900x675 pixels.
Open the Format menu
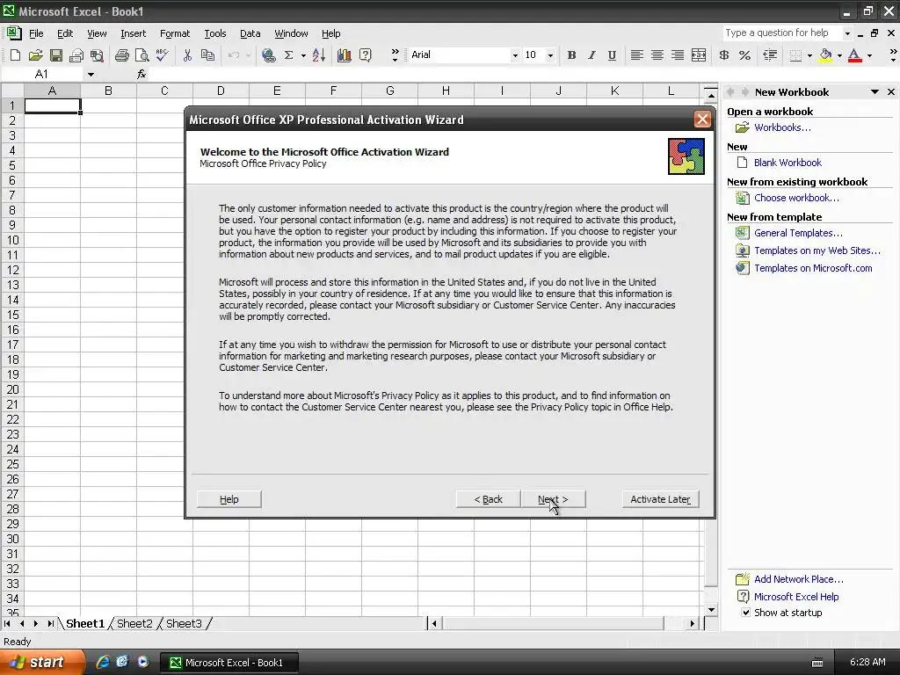click(175, 33)
